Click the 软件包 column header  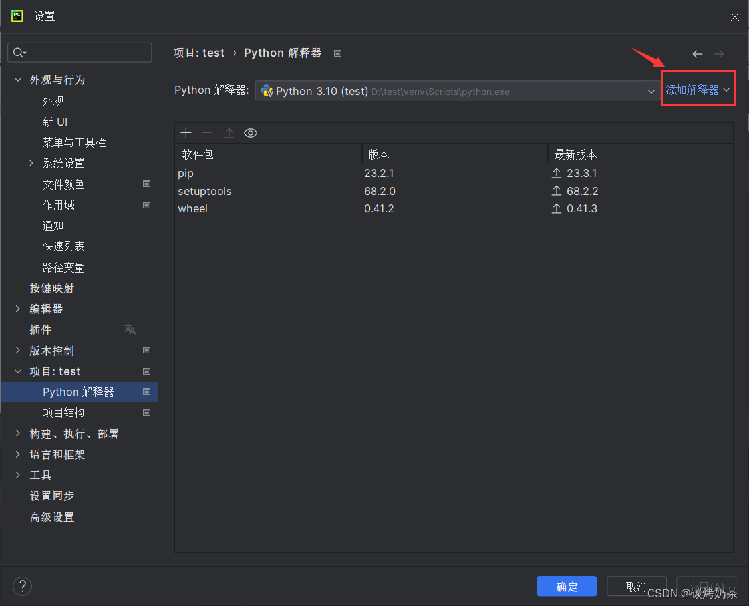(268, 154)
